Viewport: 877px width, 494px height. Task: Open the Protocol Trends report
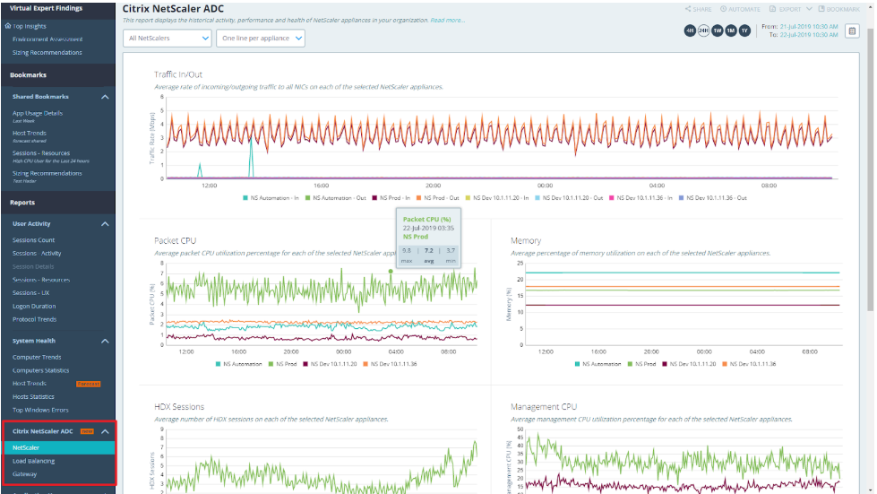(35, 319)
